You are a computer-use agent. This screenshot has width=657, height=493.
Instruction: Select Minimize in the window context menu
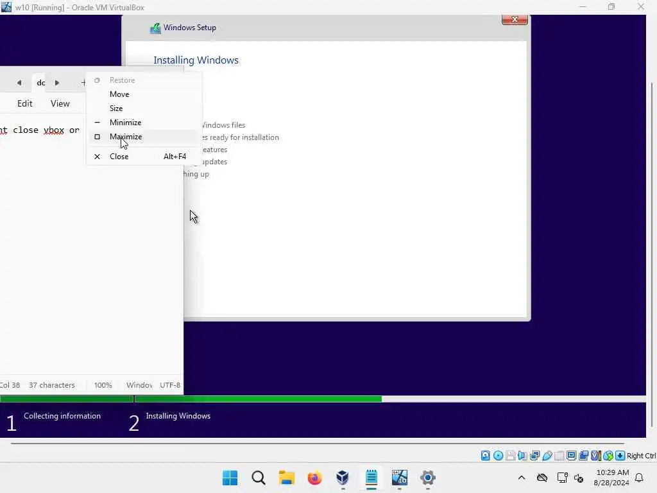[x=125, y=123]
